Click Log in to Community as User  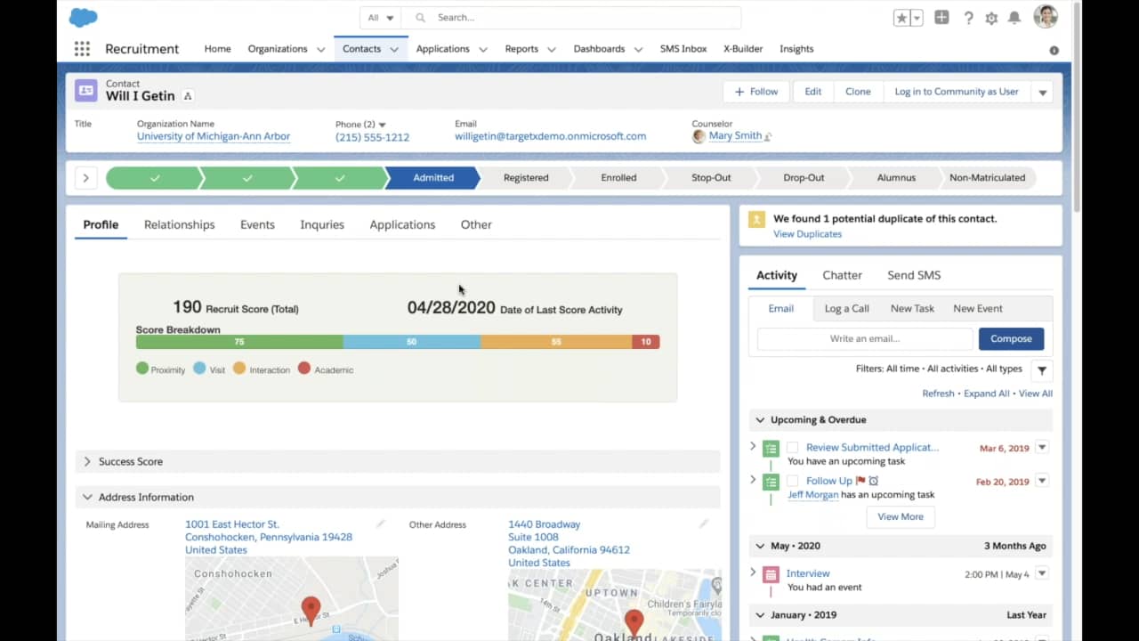coord(957,92)
